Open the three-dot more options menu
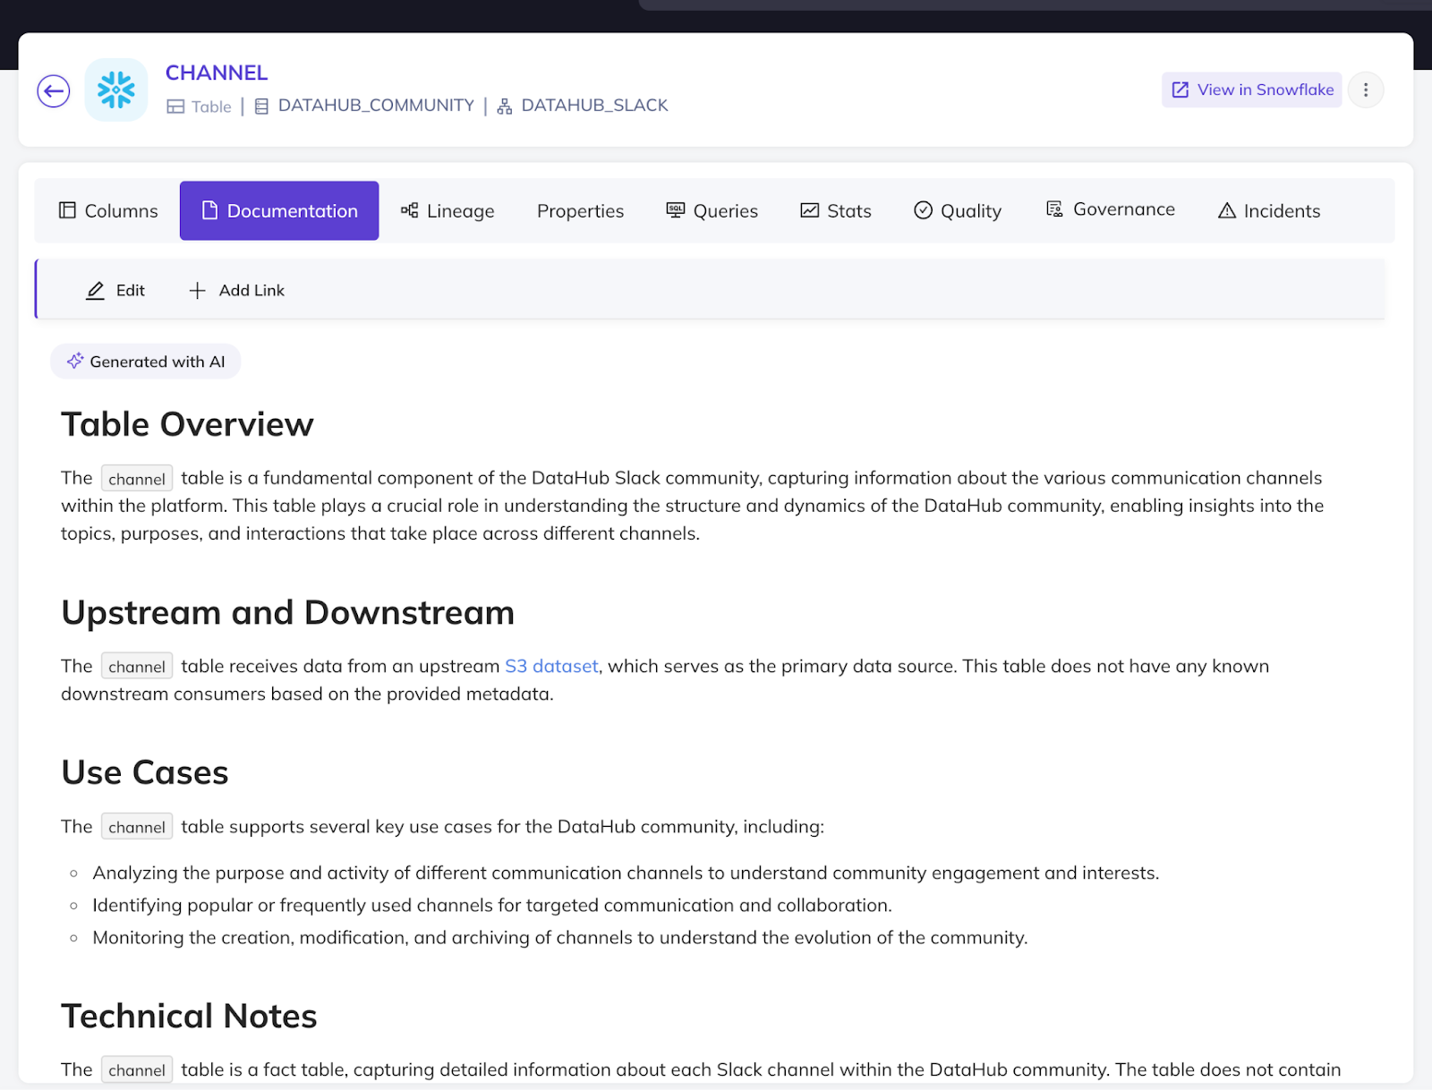Image resolution: width=1432 pixels, height=1090 pixels. (x=1366, y=89)
